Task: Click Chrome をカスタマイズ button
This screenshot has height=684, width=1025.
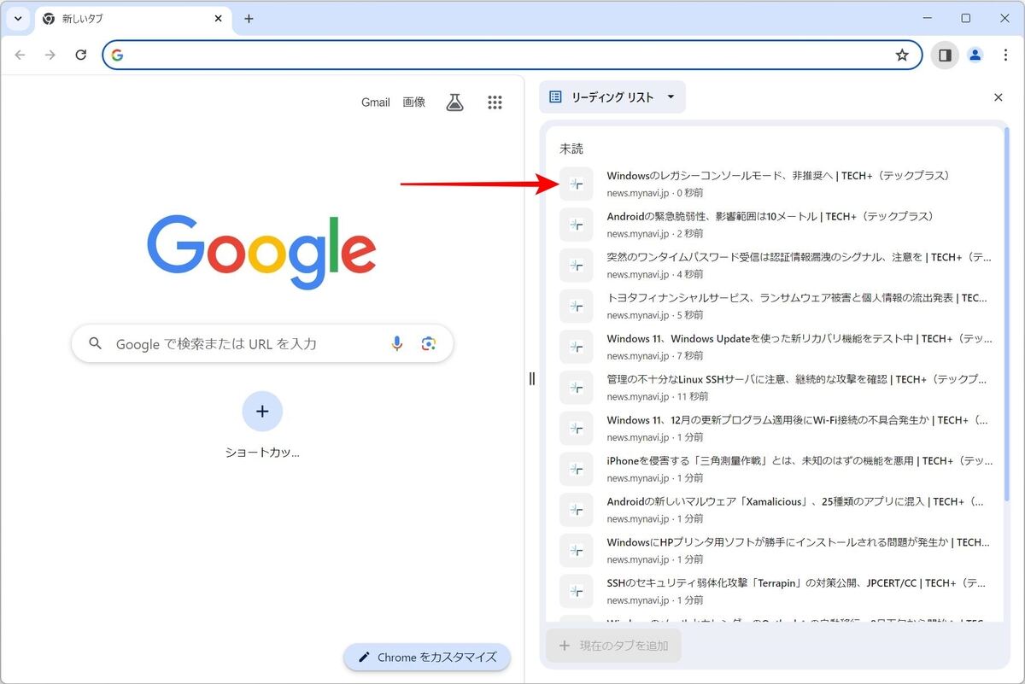Action: point(427,657)
